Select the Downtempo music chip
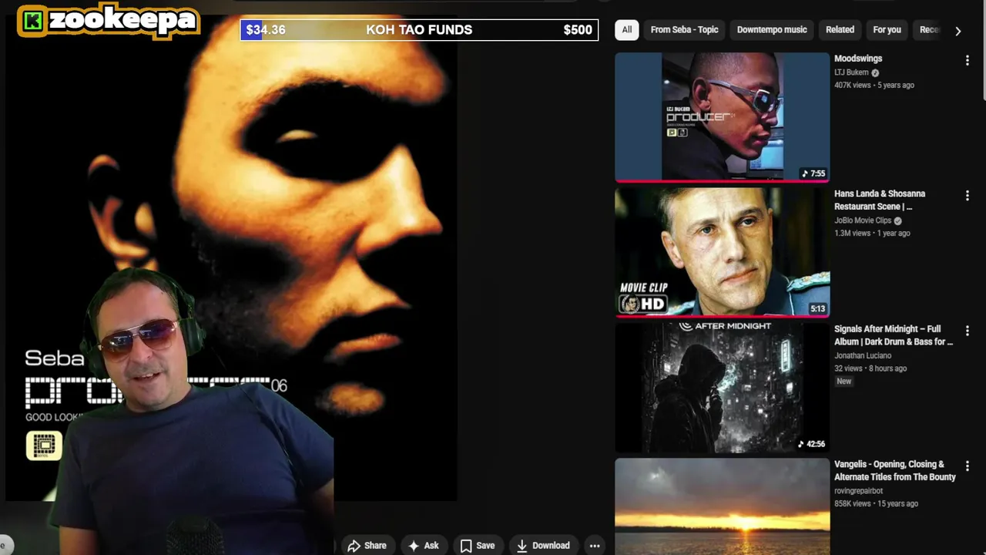The height and width of the screenshot is (555, 986). [772, 30]
